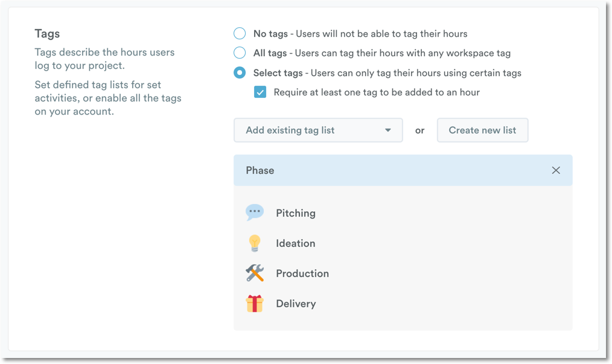
Task: Select the Production tag label
Action: tap(302, 273)
